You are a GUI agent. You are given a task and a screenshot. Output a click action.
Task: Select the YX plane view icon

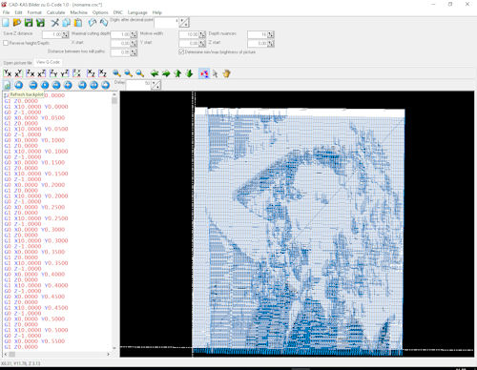coord(8,73)
